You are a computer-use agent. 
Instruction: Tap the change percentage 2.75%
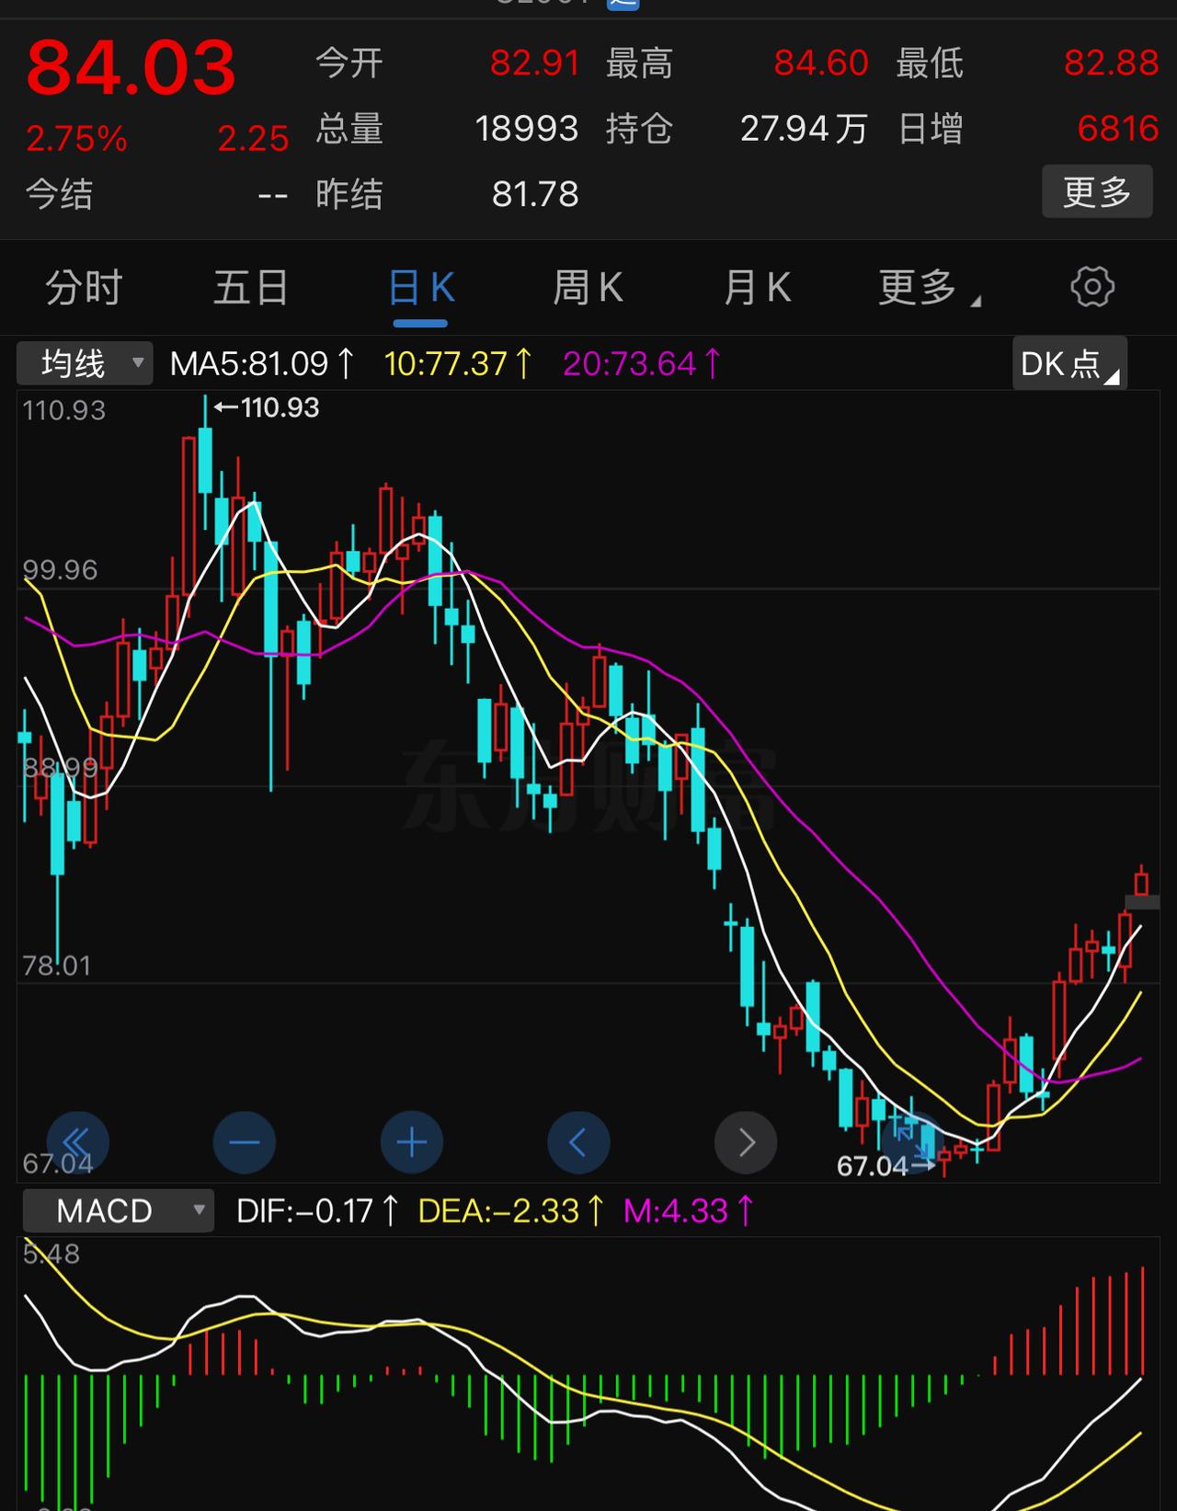point(76,139)
